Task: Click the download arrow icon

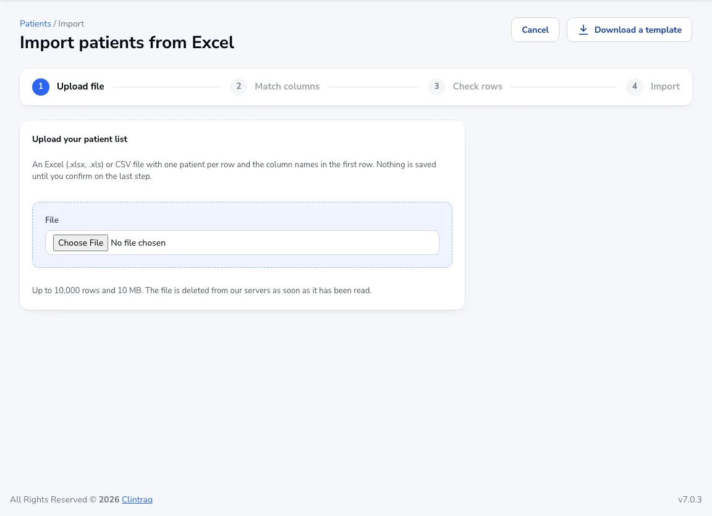Action: coord(583,30)
